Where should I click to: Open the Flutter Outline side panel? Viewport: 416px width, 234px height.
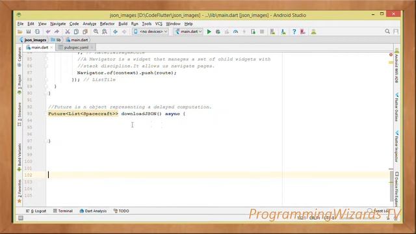point(396,107)
